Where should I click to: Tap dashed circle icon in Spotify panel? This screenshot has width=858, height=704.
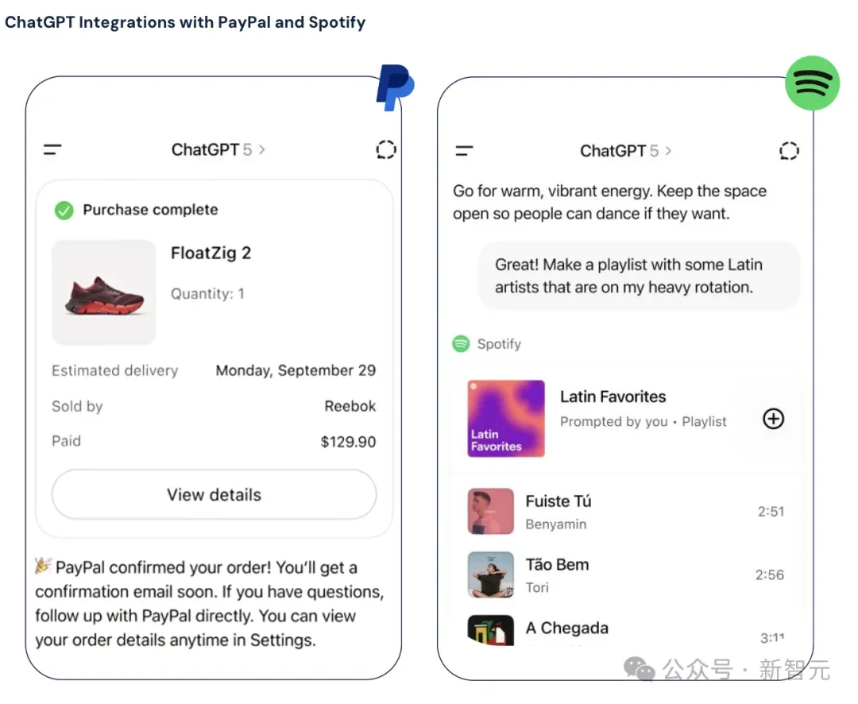click(789, 150)
